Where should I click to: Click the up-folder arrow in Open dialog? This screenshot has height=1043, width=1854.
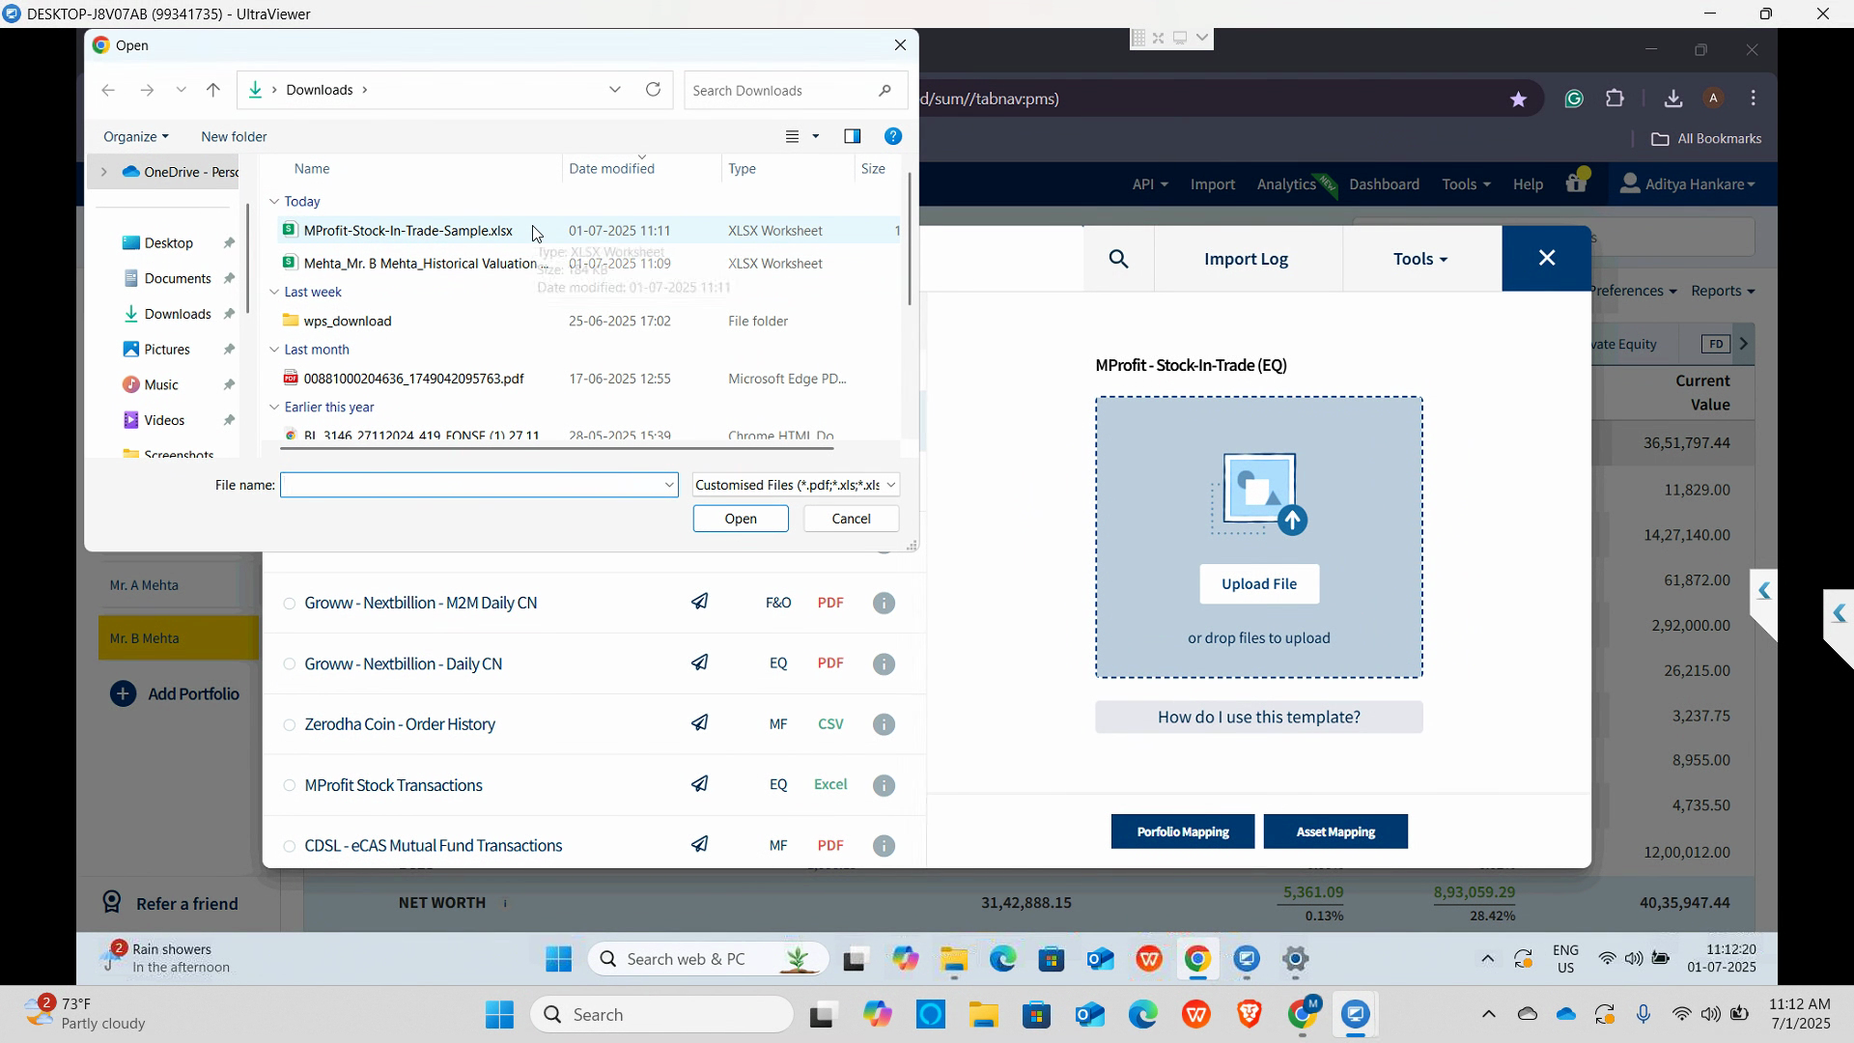pyautogui.click(x=213, y=90)
